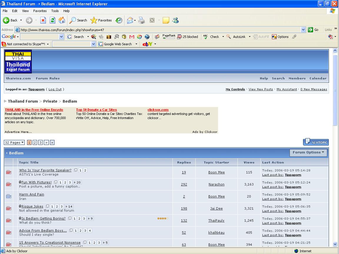Click in the Google toolbar search field
The width and height of the screenshot is (339, 254).
pyautogui.click(x=39, y=37)
